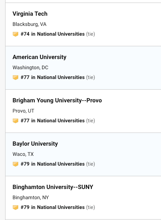Select the Washington, DC location text
Viewport: 161px width, 220px height.
pos(31,68)
